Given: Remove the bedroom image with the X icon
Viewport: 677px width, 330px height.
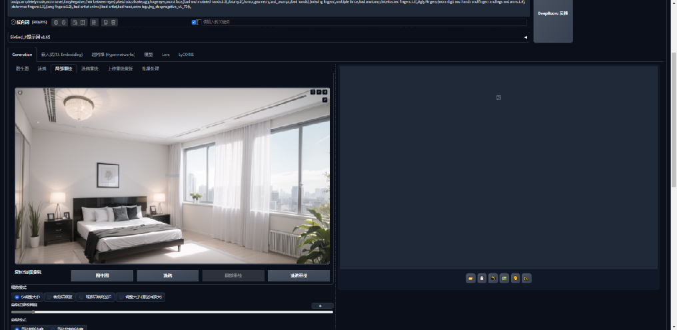Looking at the screenshot, I should click(325, 92).
